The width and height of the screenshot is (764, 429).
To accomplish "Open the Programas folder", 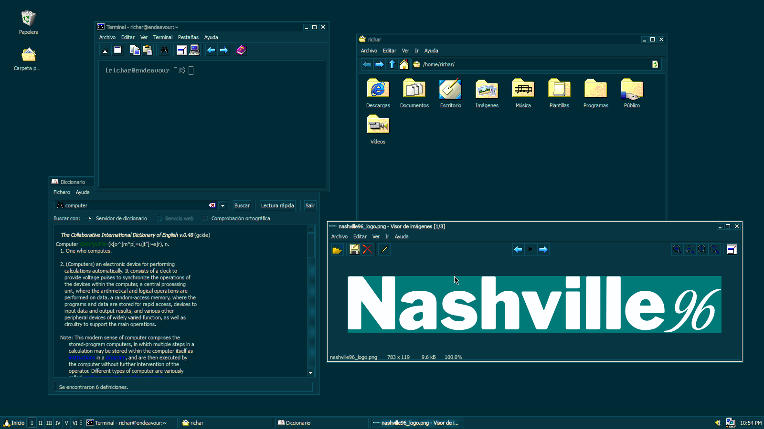I will pos(595,93).
